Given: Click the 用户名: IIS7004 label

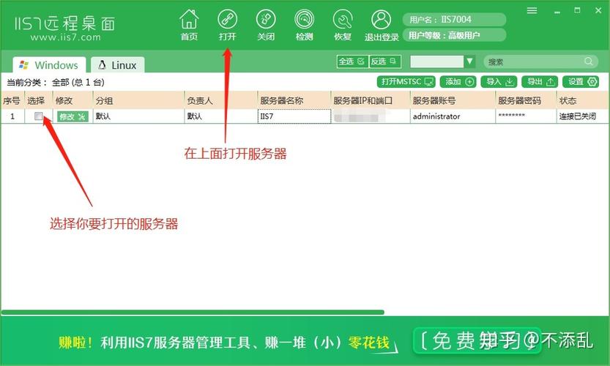Looking at the screenshot, I should (454, 20).
